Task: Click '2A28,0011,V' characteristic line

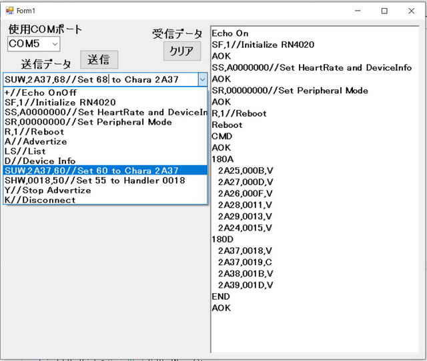Action: [245, 204]
